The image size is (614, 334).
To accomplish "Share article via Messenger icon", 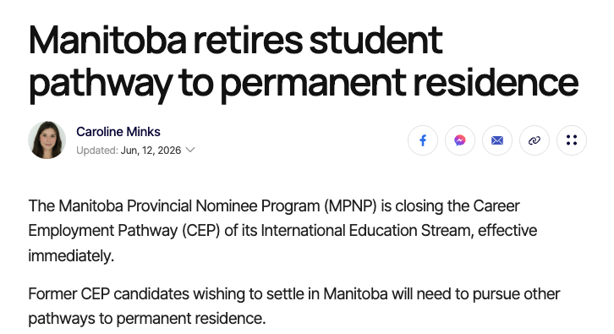I will 460,140.
